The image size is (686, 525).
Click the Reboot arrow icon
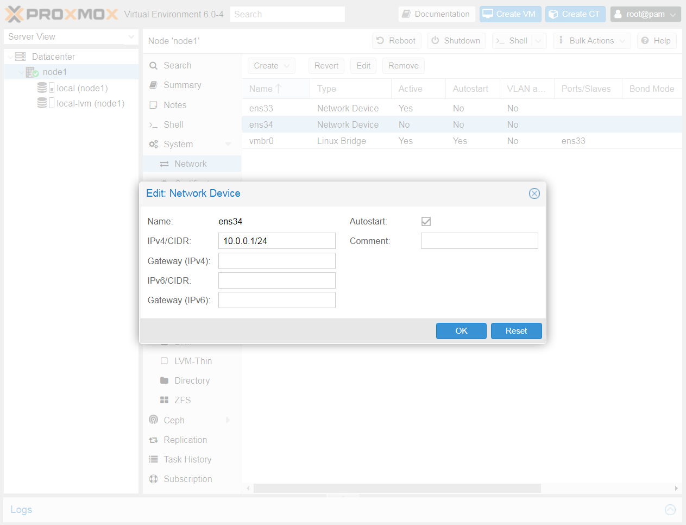coord(380,41)
